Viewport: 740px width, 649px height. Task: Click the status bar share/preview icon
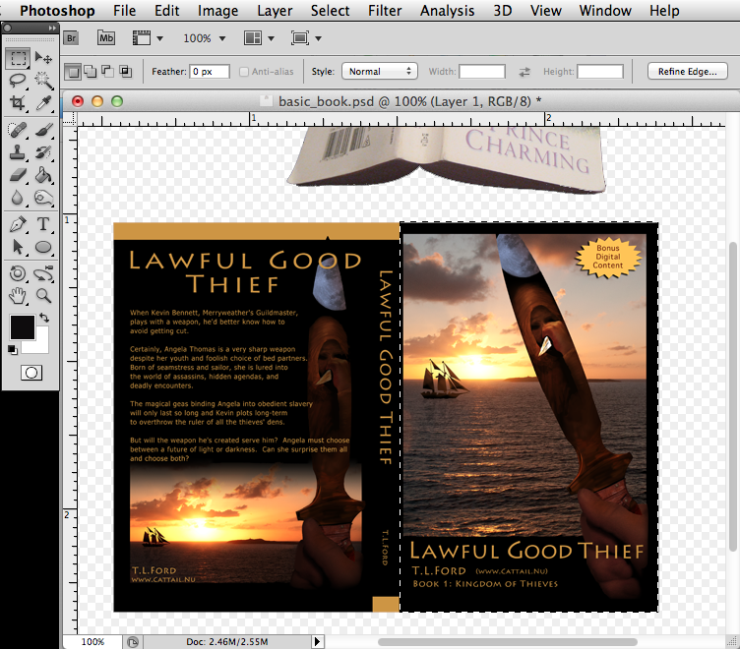point(133,641)
